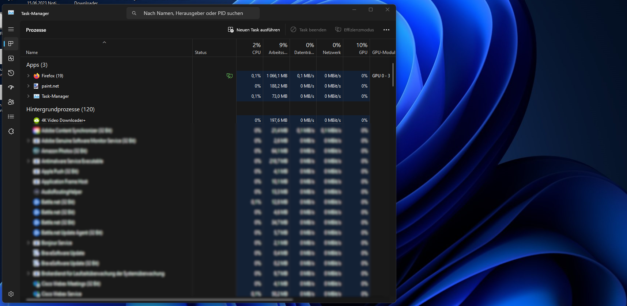Image resolution: width=627 pixels, height=306 pixels.
Task: Select the paint.net app icon
Action: tap(37, 86)
